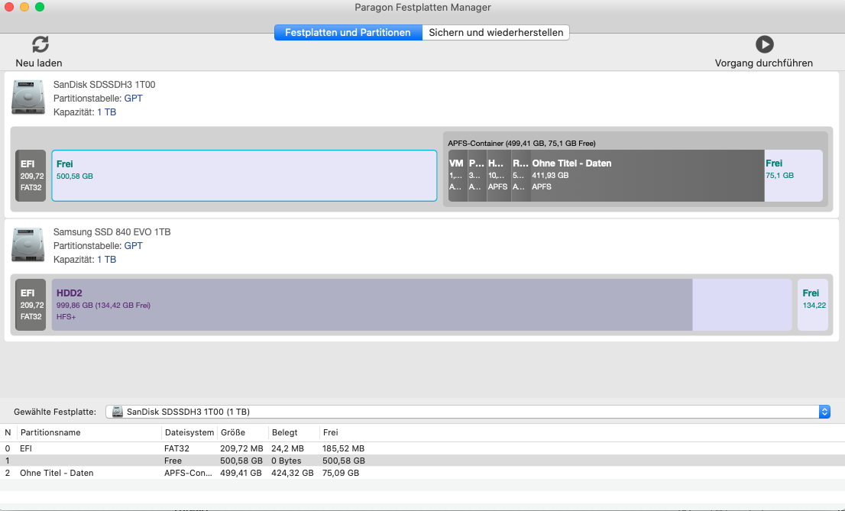Image resolution: width=845 pixels, height=511 pixels.
Task: Click the EFI partition block on Samsung disk
Action: 31,304
